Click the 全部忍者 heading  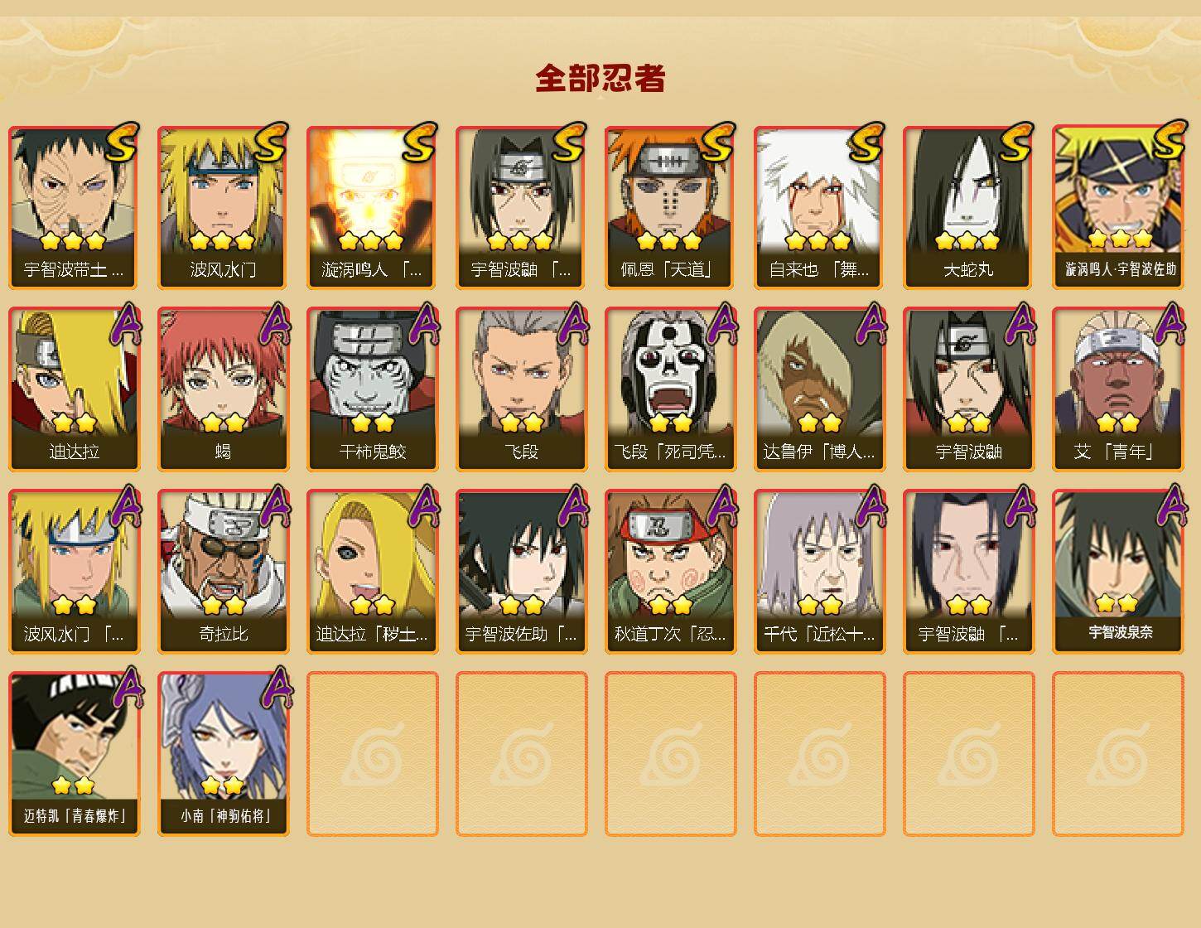click(600, 78)
